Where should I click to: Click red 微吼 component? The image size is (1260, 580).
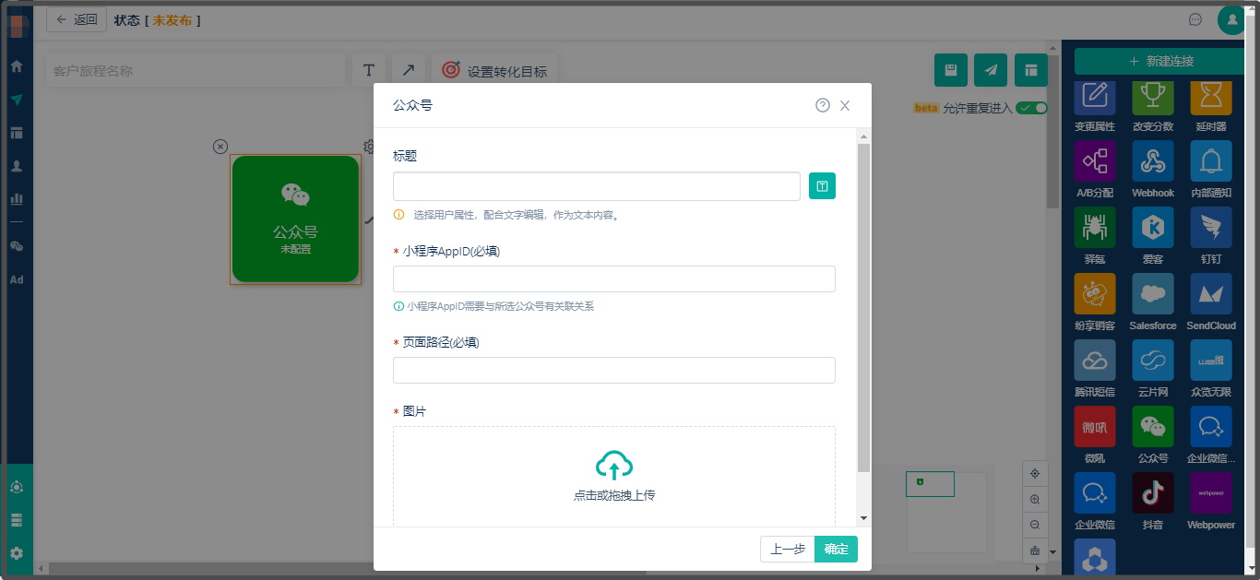pos(1095,427)
